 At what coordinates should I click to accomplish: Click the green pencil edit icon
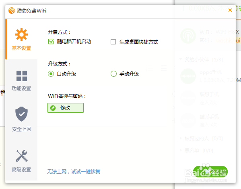click(x=53, y=108)
